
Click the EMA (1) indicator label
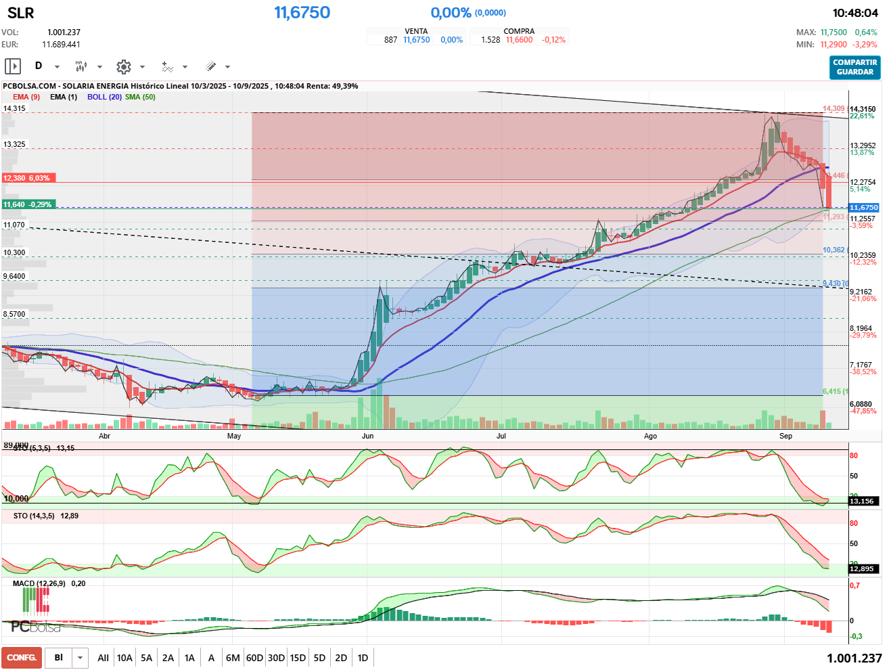click(x=64, y=97)
